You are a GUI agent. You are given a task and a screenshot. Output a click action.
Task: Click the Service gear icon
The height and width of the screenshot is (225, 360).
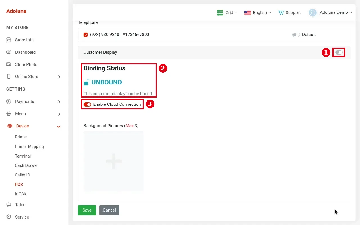(9, 217)
